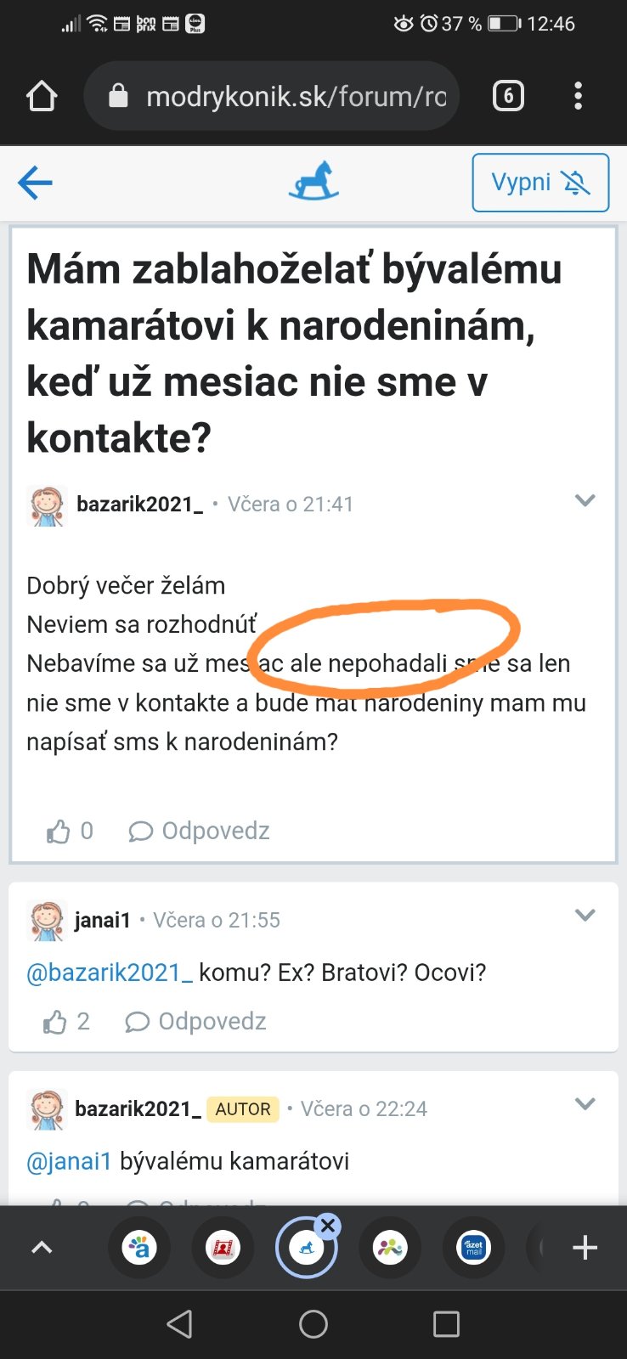Open the browser three-dot menu
Viewport: 627px width, 1359px height.
[x=579, y=96]
